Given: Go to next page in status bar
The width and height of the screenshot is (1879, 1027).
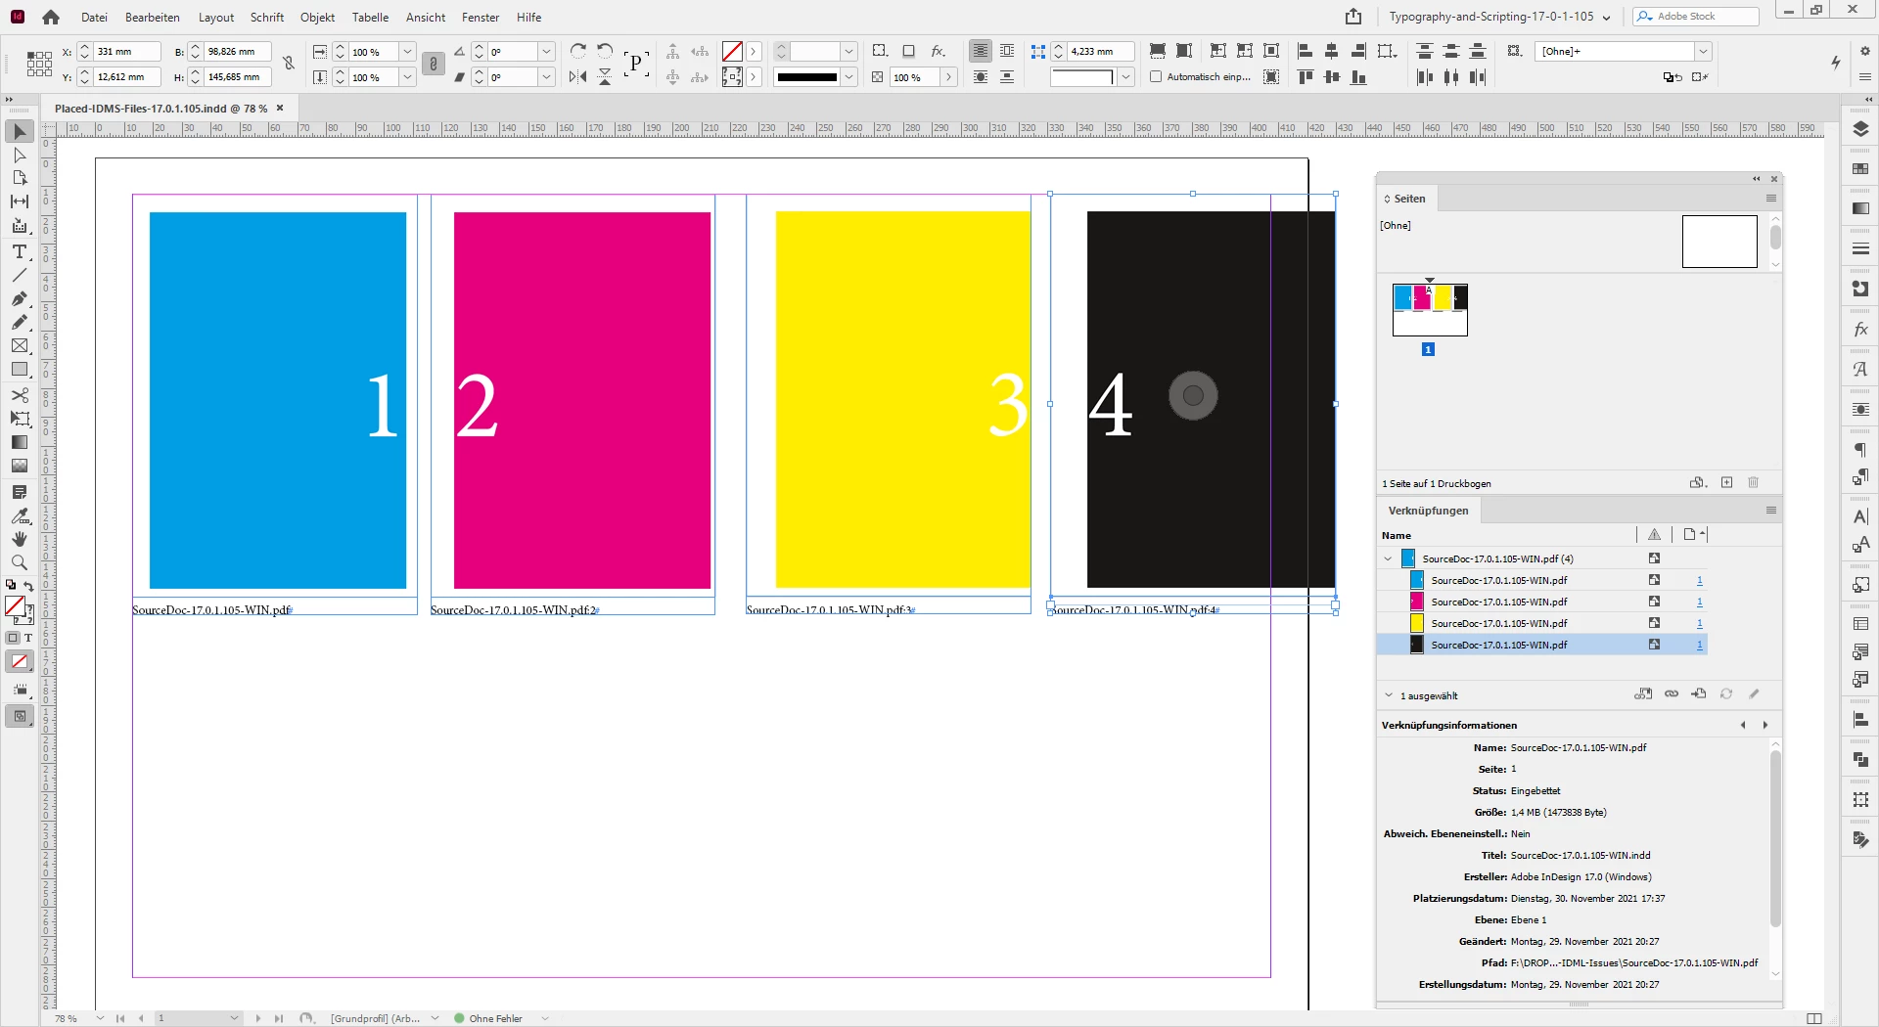Looking at the screenshot, I should pos(258,1018).
